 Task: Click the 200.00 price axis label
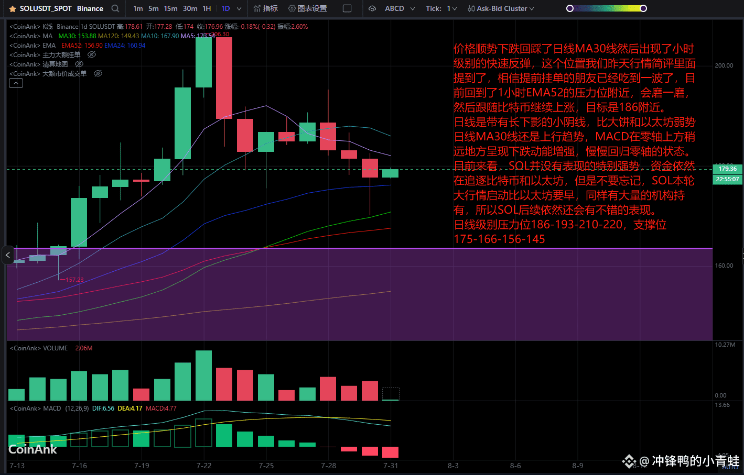point(724,65)
